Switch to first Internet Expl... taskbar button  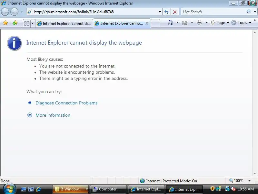(146, 189)
